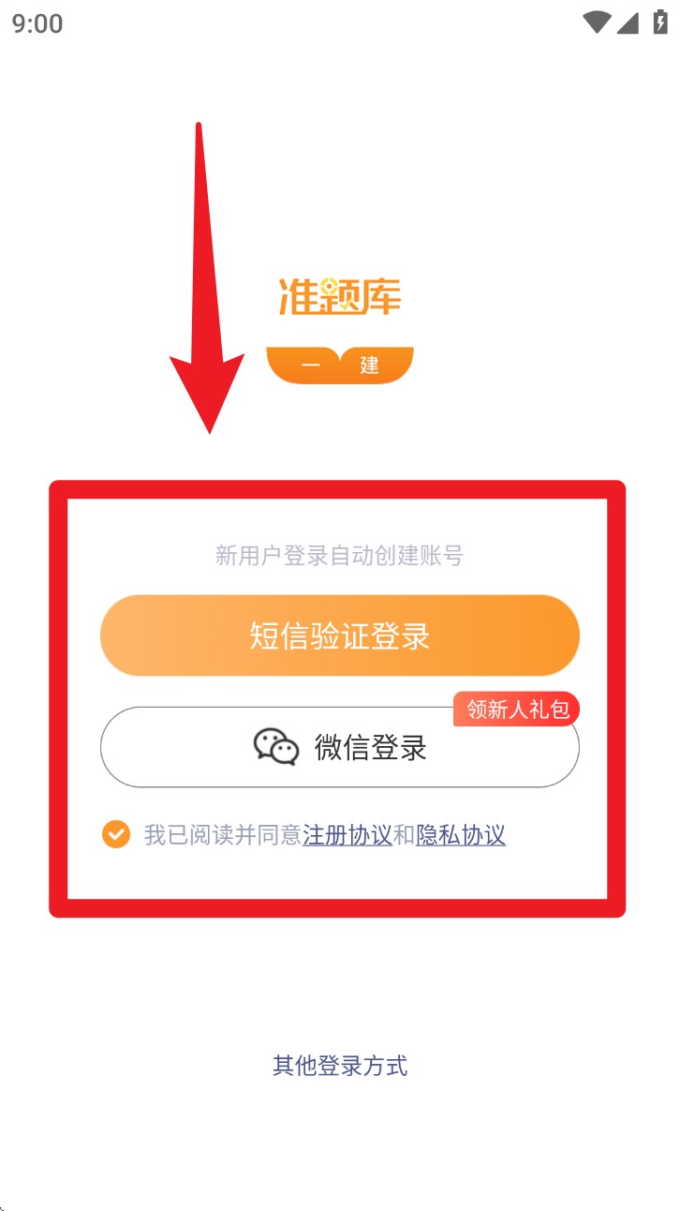This screenshot has height=1211, width=680.
Task: Log in with 短信验证登录 button
Action: tap(340, 635)
